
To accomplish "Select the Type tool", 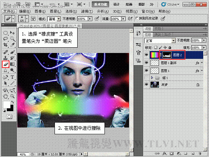I will click(12, 77).
